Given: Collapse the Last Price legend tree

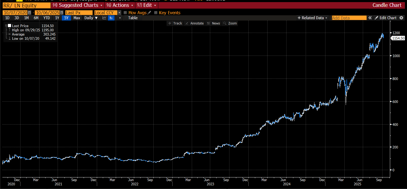Looking at the screenshot, I should click(6, 26).
